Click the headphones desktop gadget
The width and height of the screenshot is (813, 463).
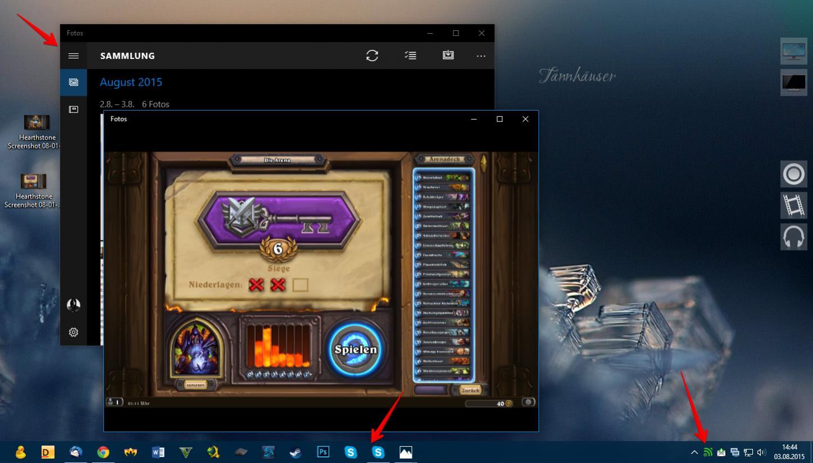[x=794, y=237]
